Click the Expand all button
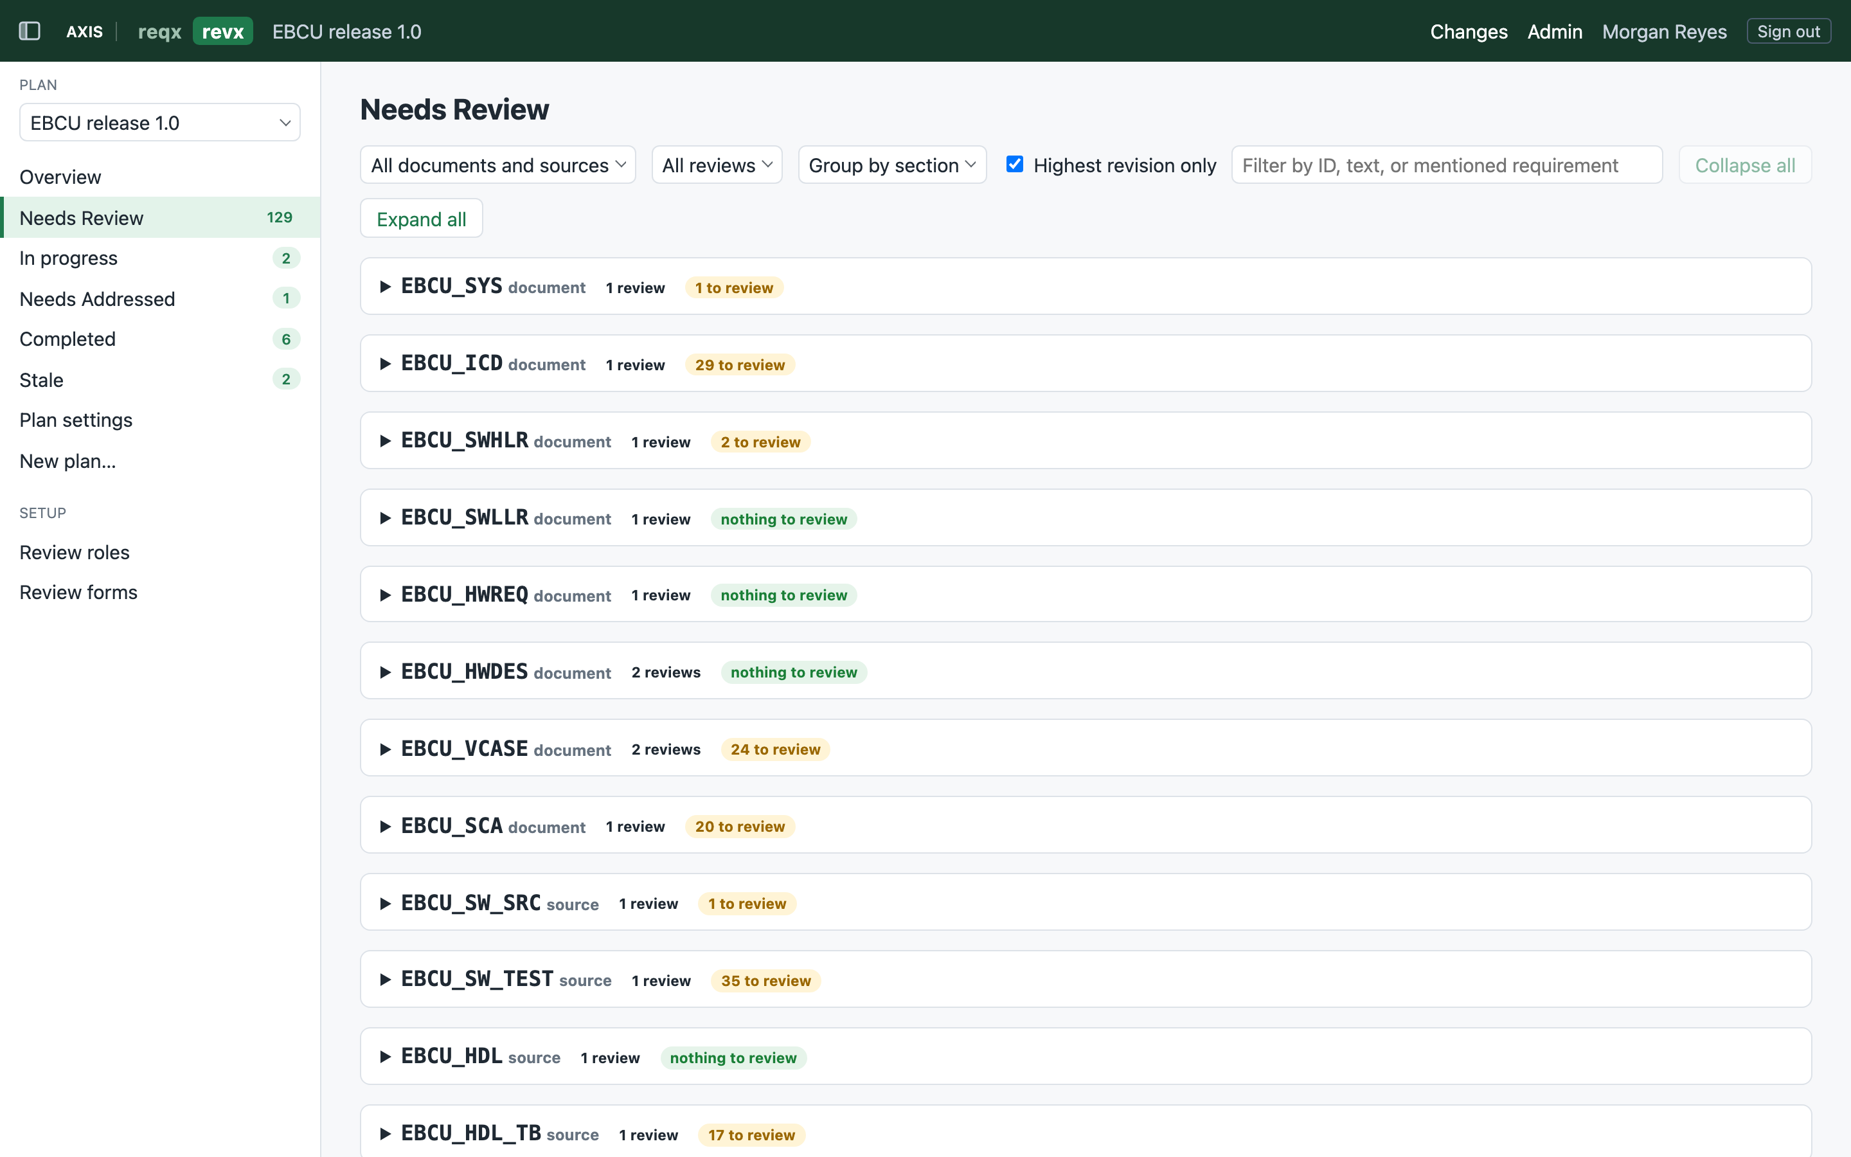The image size is (1851, 1157). (x=422, y=219)
